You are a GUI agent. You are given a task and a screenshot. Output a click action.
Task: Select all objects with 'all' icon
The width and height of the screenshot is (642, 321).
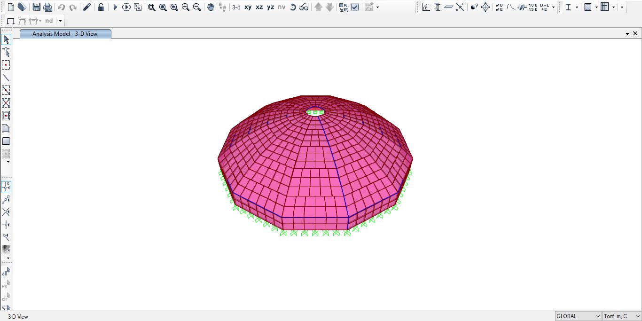coord(6,272)
